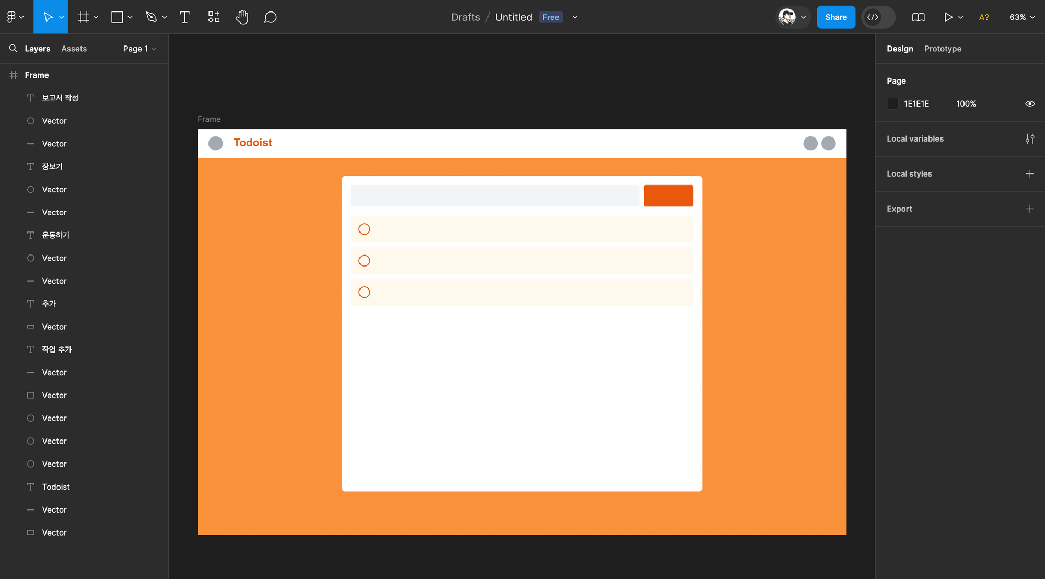1045x579 pixels.
Task: Click the layers search icon
Action: tap(13, 49)
